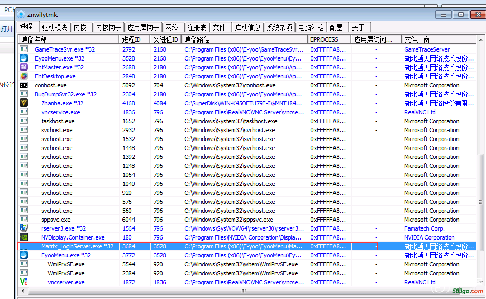Click the EntMaster.exe purple icon
The height and width of the screenshot is (299, 486).
click(x=24, y=67)
